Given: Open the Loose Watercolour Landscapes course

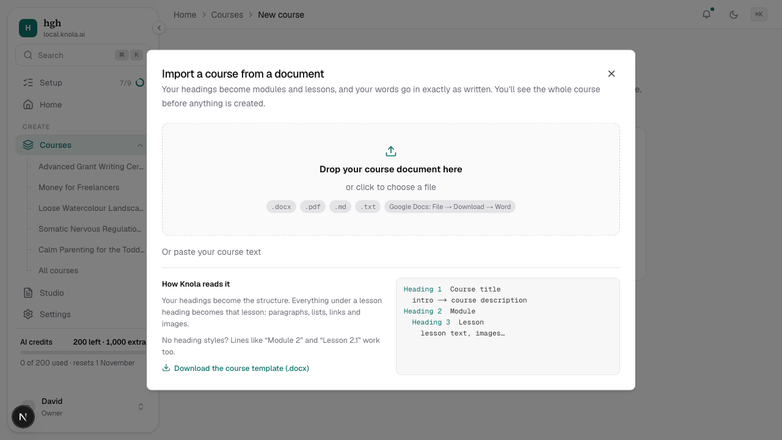Looking at the screenshot, I should 91,208.
